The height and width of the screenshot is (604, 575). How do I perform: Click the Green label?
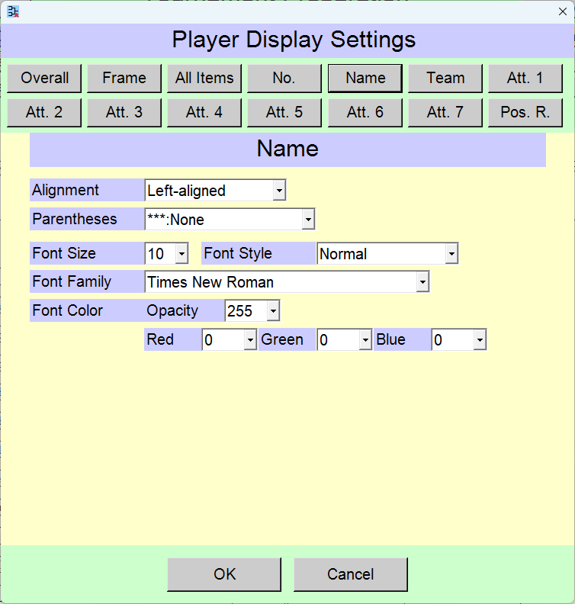(282, 339)
